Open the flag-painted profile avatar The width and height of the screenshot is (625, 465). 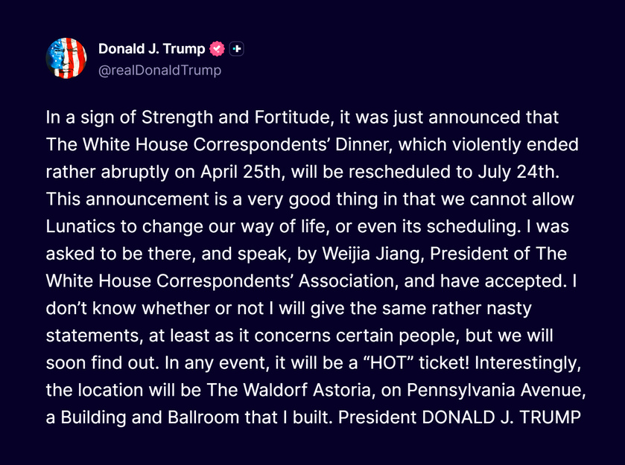(x=66, y=58)
